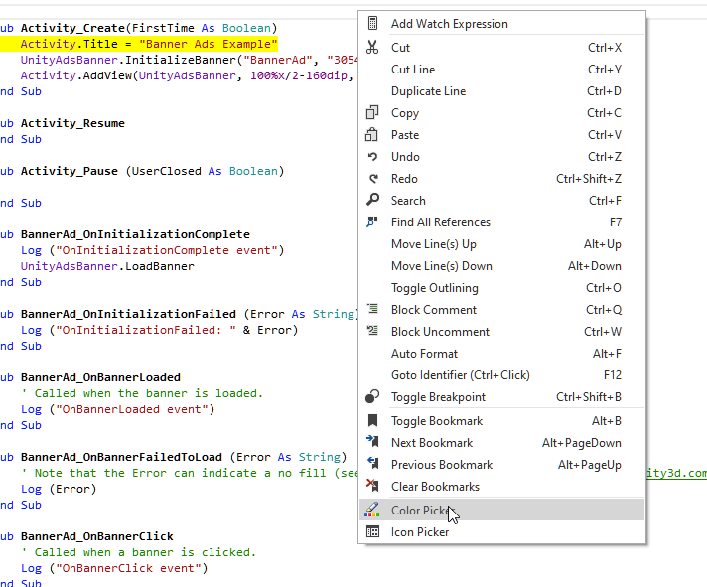The width and height of the screenshot is (707, 587).
Task: Click the Redo arrow icon
Action: point(372,178)
